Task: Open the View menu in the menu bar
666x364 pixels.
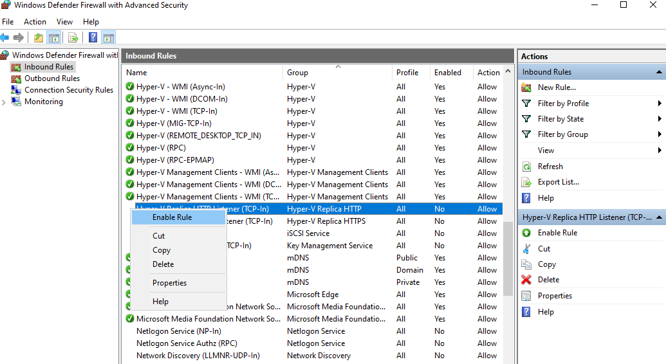Action: click(x=64, y=22)
